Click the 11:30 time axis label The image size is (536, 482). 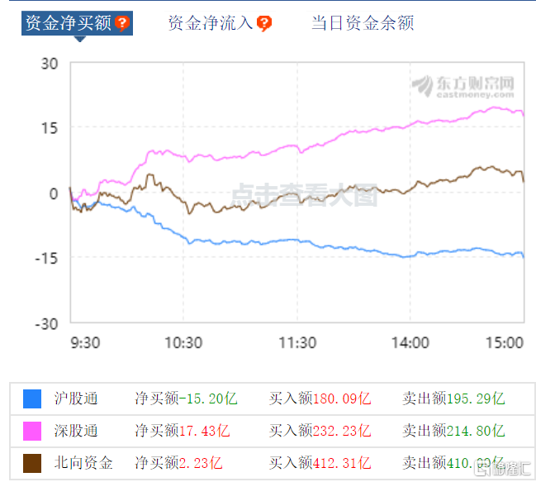coord(297,343)
